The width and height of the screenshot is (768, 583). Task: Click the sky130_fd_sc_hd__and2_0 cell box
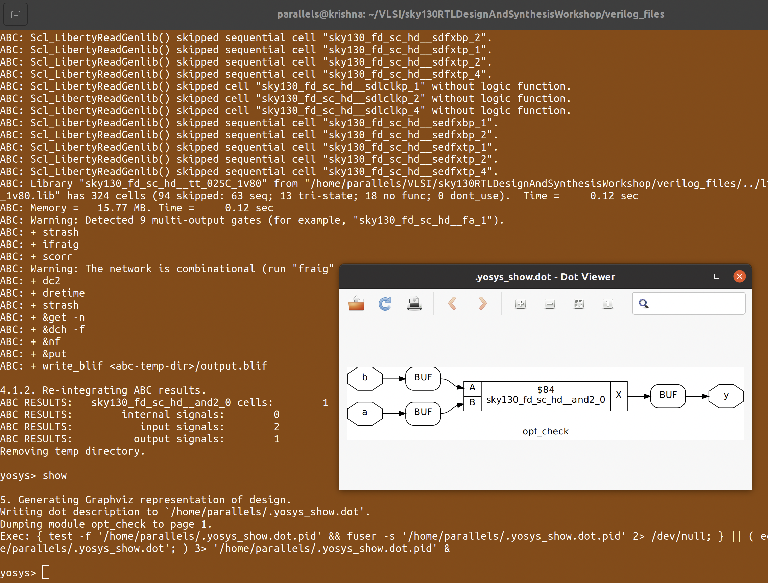546,396
